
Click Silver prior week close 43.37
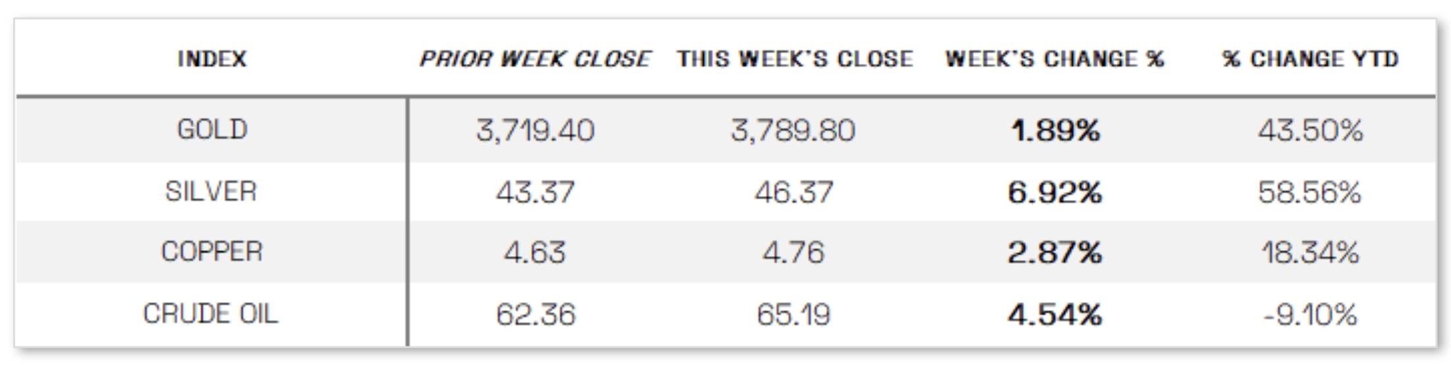pyautogui.click(x=535, y=192)
